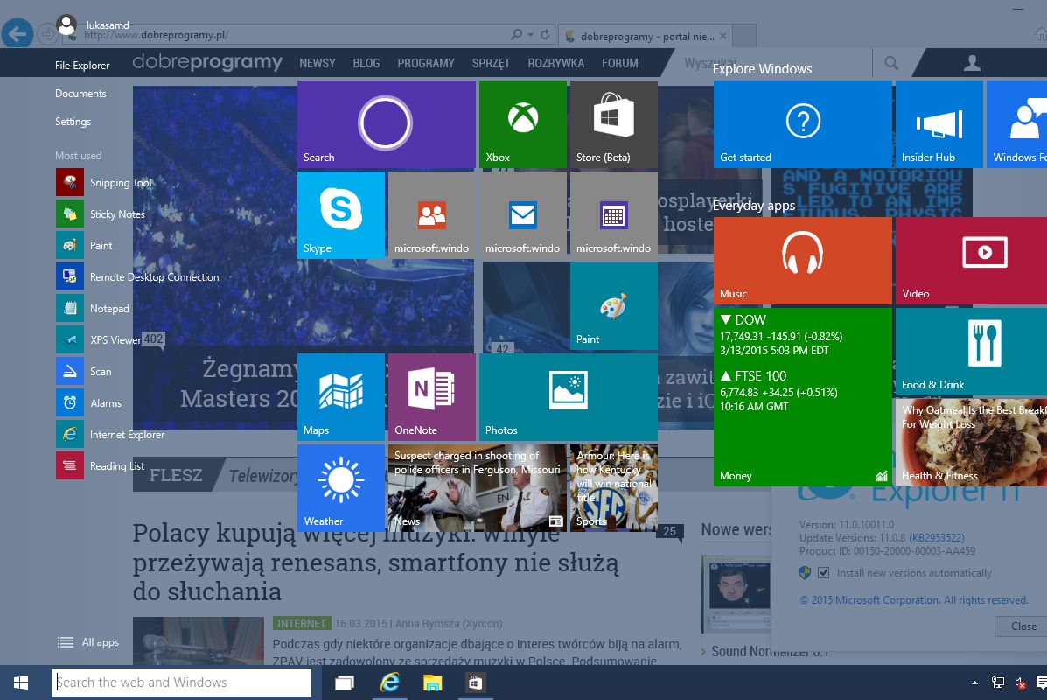
Task: Open the News live tile
Action: click(478, 487)
